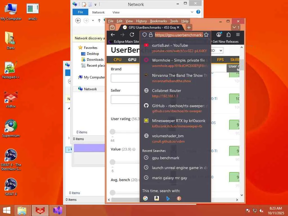Image resolution: width=288 pixels, height=216 pixels.
Task: Open Nirvanna The Band The Show suggestion
Action: tap(175, 78)
